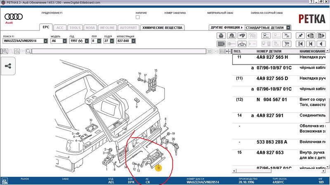Click the pushpin icon
Viewport: 330px width, 185px height.
pos(300,36)
